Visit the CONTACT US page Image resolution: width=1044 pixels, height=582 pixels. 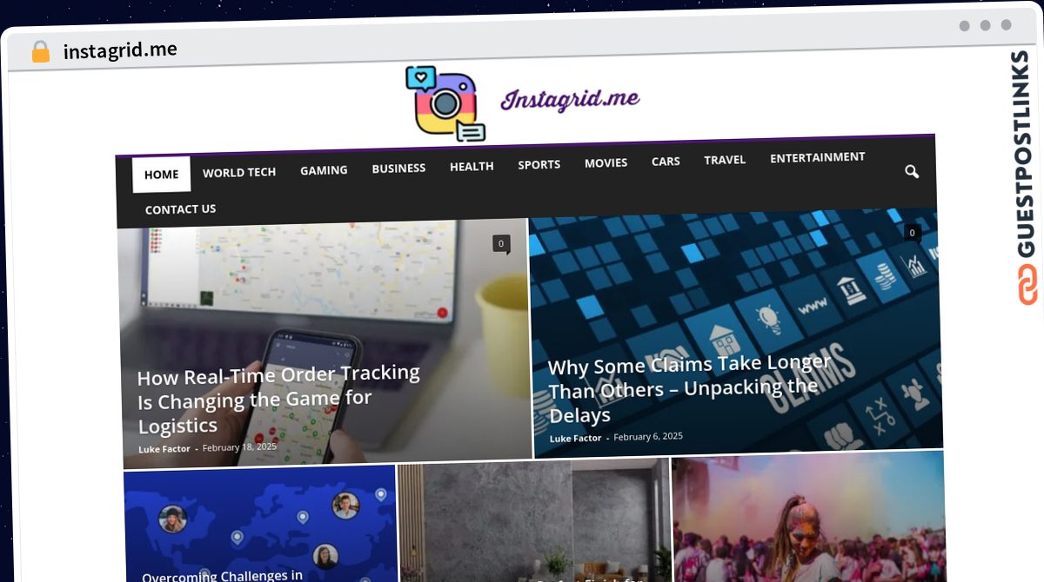[x=180, y=209]
